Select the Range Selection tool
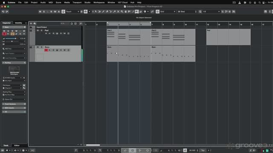 [x=99, y=11]
